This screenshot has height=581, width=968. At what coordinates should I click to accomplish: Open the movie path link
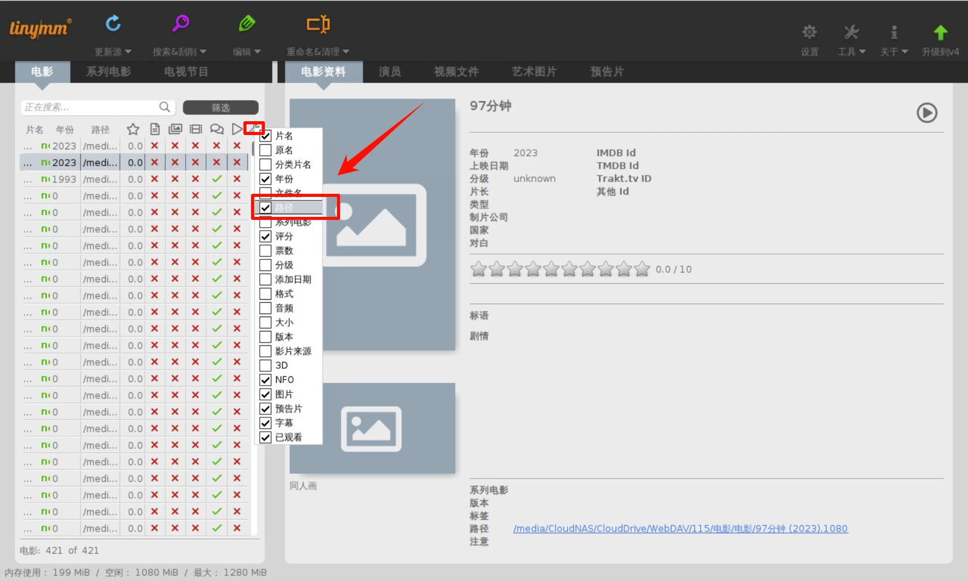[680, 528]
